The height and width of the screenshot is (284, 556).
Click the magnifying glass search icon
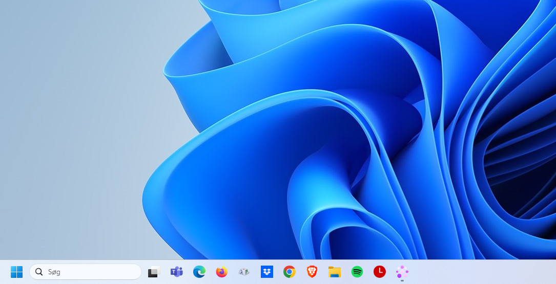[x=39, y=272]
